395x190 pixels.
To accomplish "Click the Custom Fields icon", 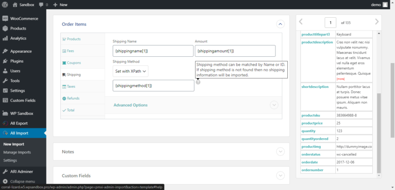I will [x=5, y=100].
